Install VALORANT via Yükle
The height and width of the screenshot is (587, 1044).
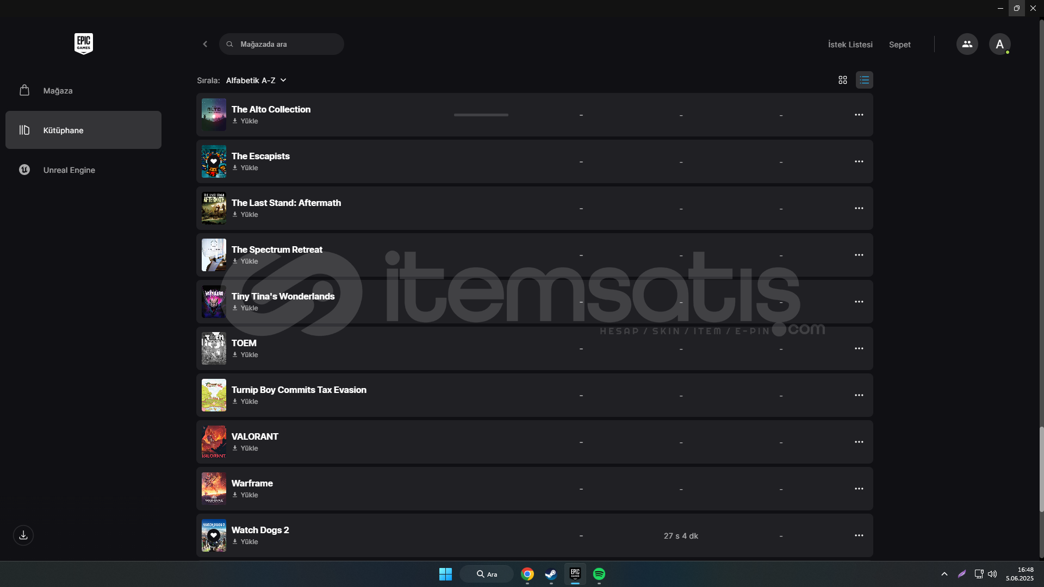pyautogui.click(x=245, y=448)
